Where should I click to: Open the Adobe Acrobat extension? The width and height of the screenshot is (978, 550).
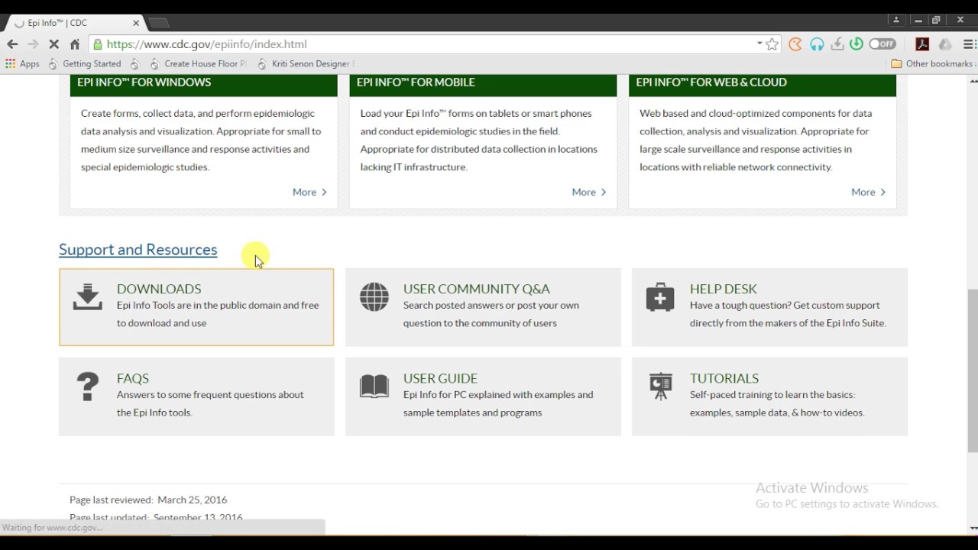[x=922, y=44]
